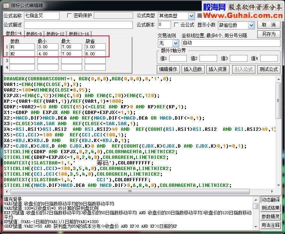Click code line VAR1:=EMA(EMA(CLOSE,9),9)

click(x=42, y=84)
